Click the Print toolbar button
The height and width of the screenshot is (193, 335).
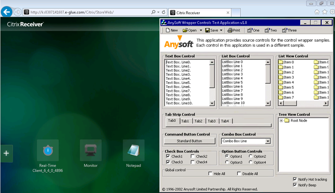pos(234,30)
